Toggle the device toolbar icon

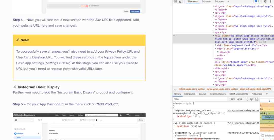pos(181,2)
